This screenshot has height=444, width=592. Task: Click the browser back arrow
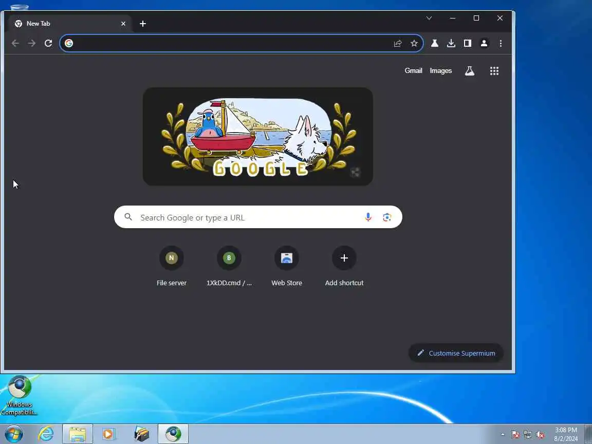(x=15, y=43)
